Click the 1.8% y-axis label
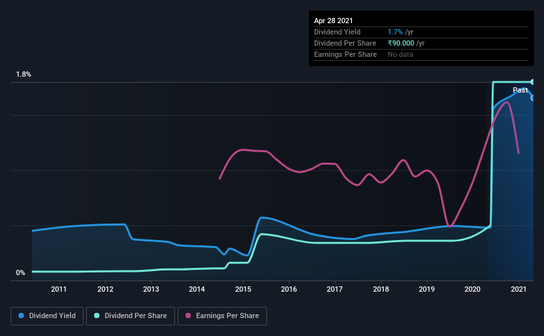This screenshot has width=544, height=336. pyautogui.click(x=24, y=75)
